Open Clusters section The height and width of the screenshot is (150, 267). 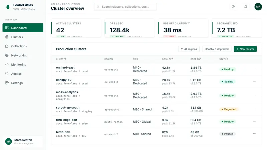23,37
